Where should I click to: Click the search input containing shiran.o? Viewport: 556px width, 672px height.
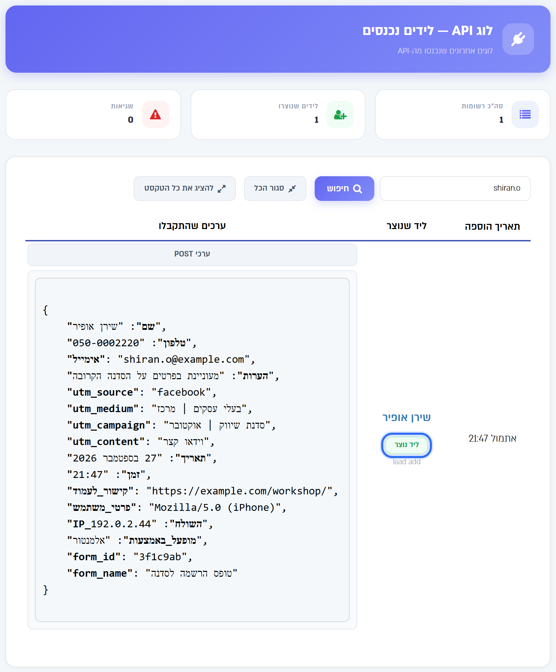point(455,189)
